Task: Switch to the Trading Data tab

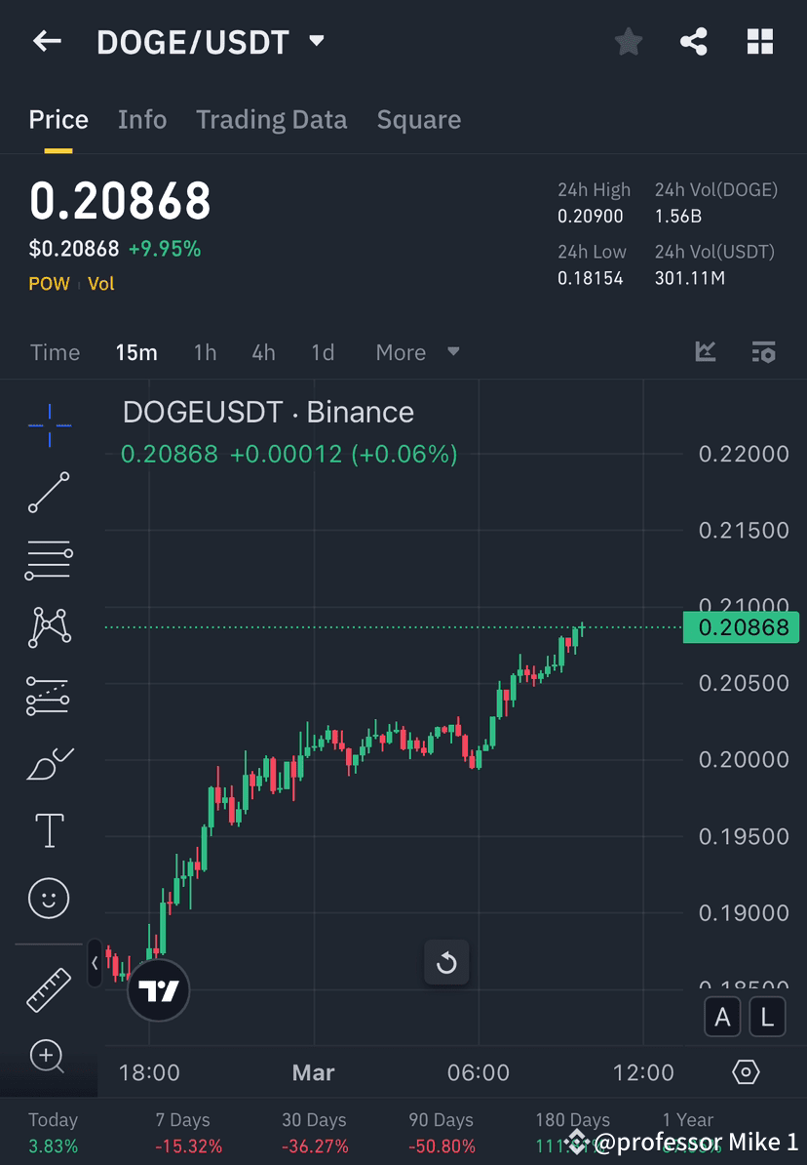Action: pyautogui.click(x=271, y=119)
